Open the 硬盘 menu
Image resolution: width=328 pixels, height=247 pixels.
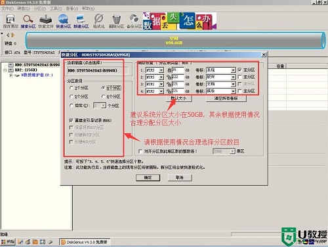(24, 9)
